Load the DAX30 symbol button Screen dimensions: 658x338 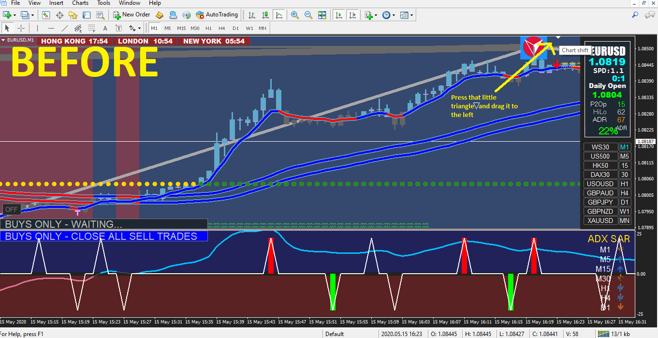coord(600,175)
